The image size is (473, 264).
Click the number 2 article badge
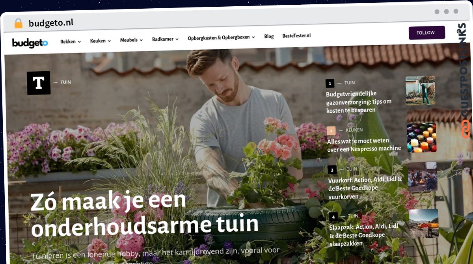331,130
